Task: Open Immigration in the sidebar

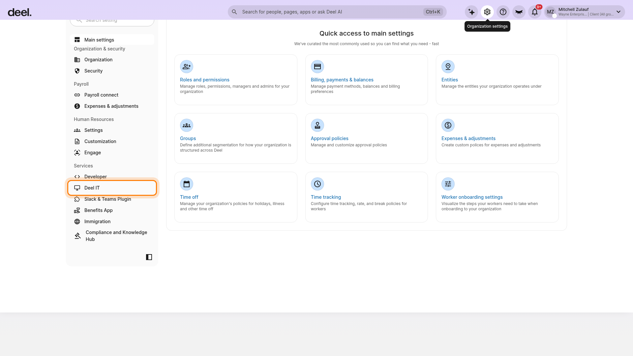Action: coord(112,222)
